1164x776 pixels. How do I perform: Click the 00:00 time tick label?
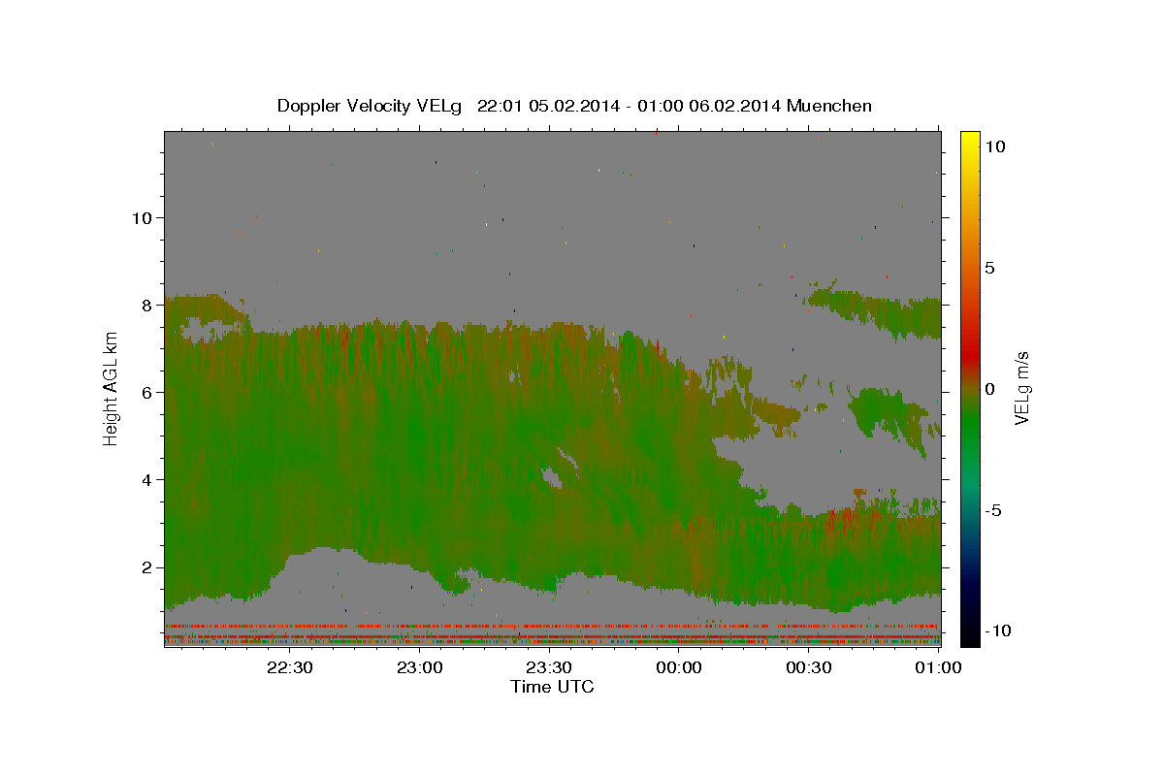(x=679, y=667)
